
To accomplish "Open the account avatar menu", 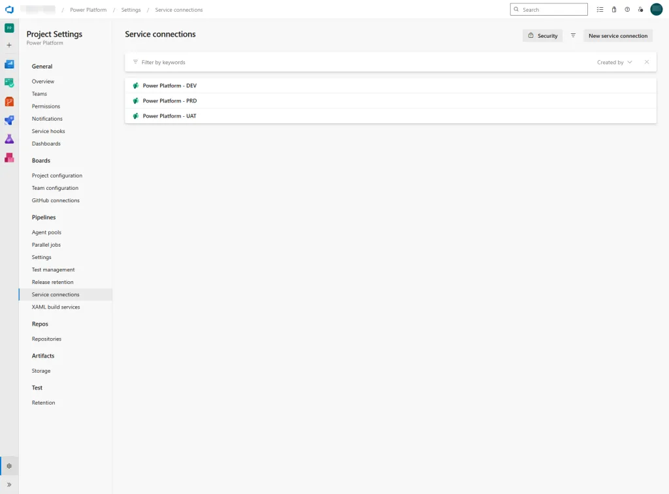I will click(656, 9).
